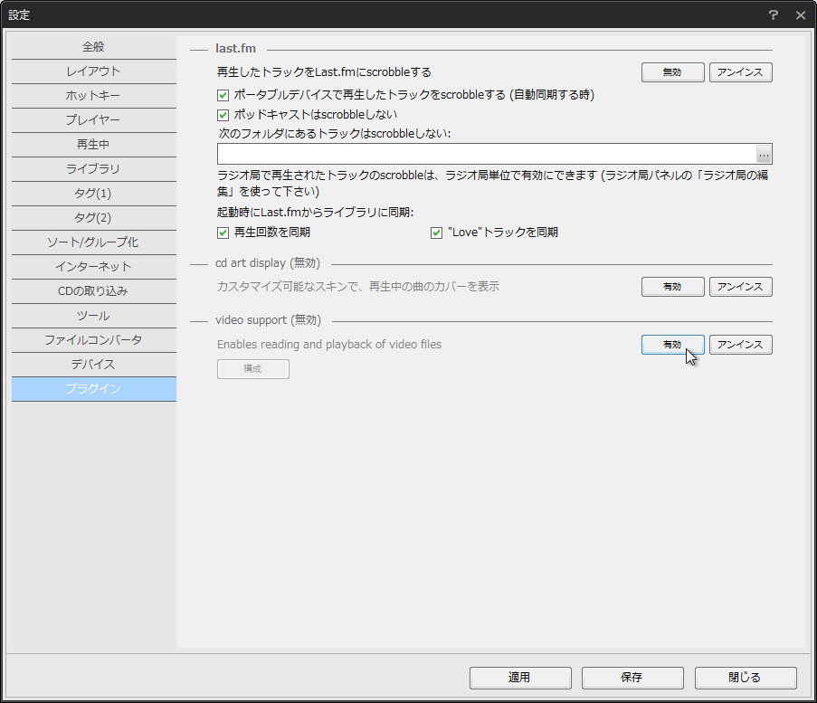The height and width of the screenshot is (703, 817).
Task: Uncheck the 再生回数を同期 option
Action: (x=223, y=232)
